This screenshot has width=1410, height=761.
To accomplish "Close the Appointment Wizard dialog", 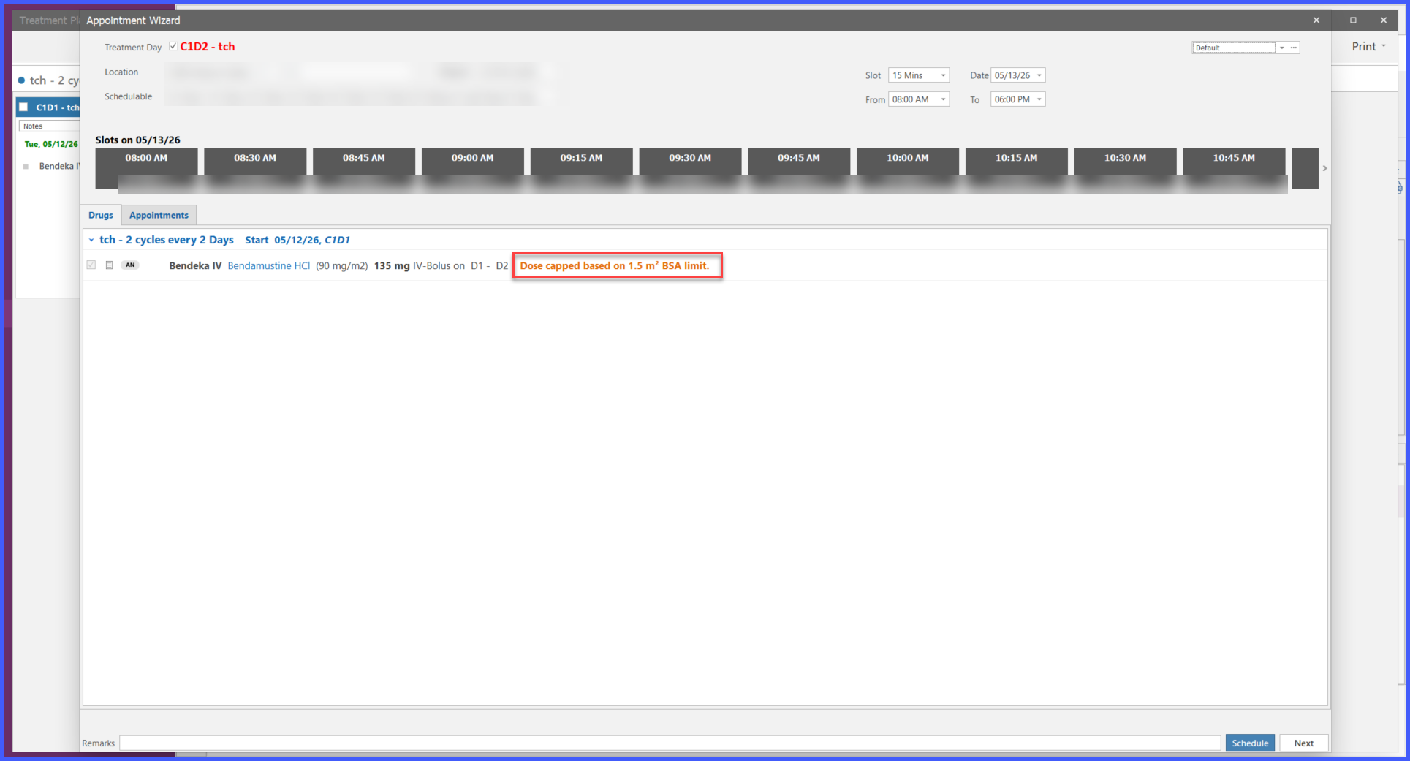I will coord(1316,20).
